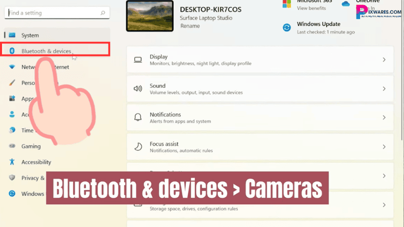Expand the Display row chevron

pos(384,60)
